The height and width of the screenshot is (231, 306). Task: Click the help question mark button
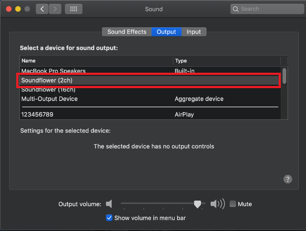tap(288, 179)
